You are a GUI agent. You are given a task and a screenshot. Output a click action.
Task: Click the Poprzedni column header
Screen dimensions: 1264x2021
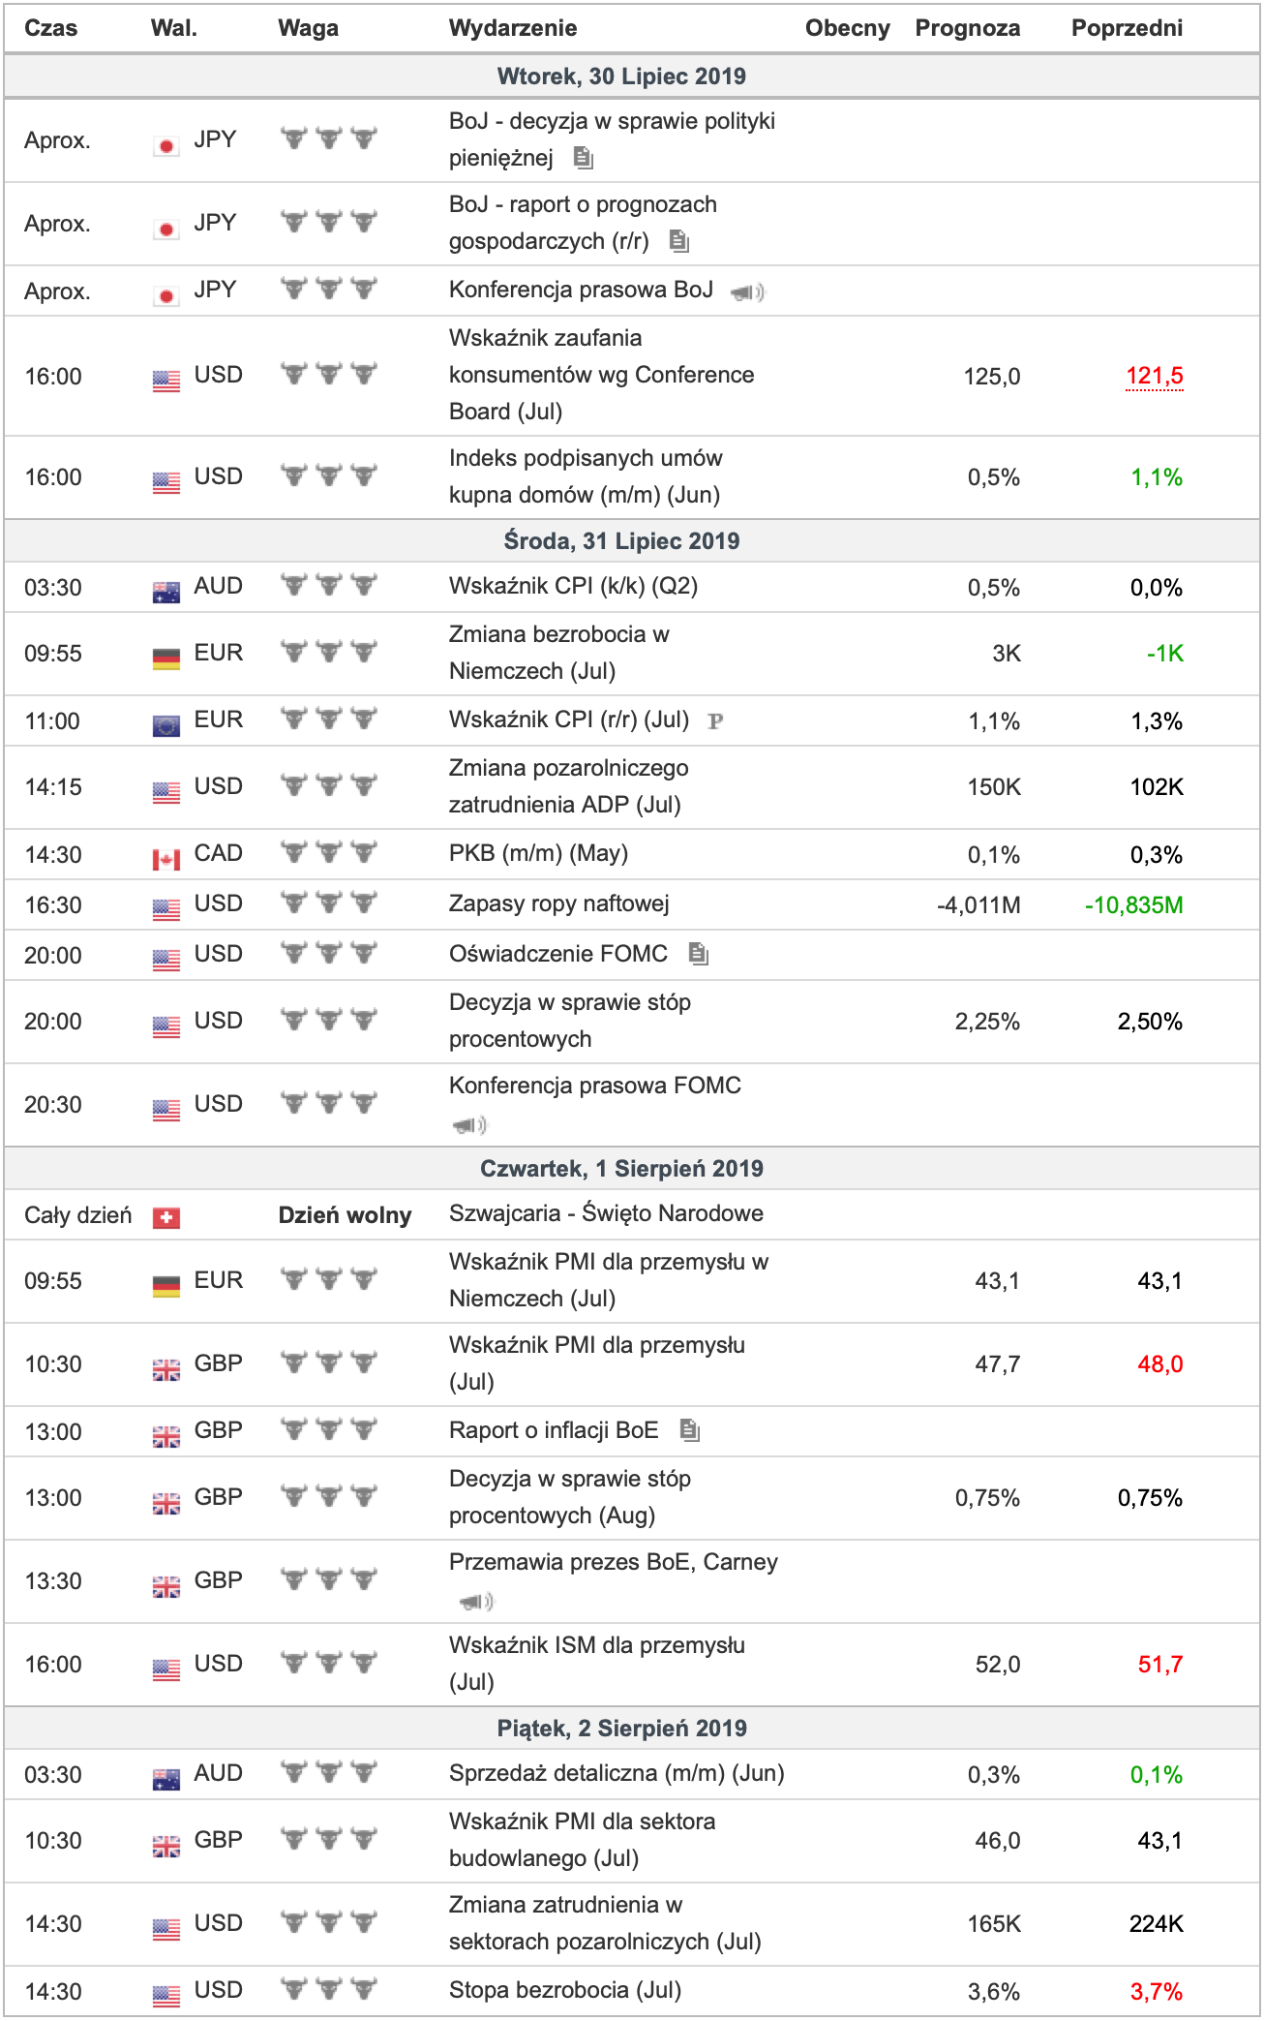click(x=1126, y=28)
